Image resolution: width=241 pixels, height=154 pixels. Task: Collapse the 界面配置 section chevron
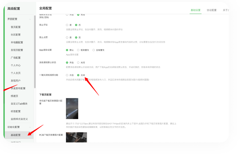(30, 19)
